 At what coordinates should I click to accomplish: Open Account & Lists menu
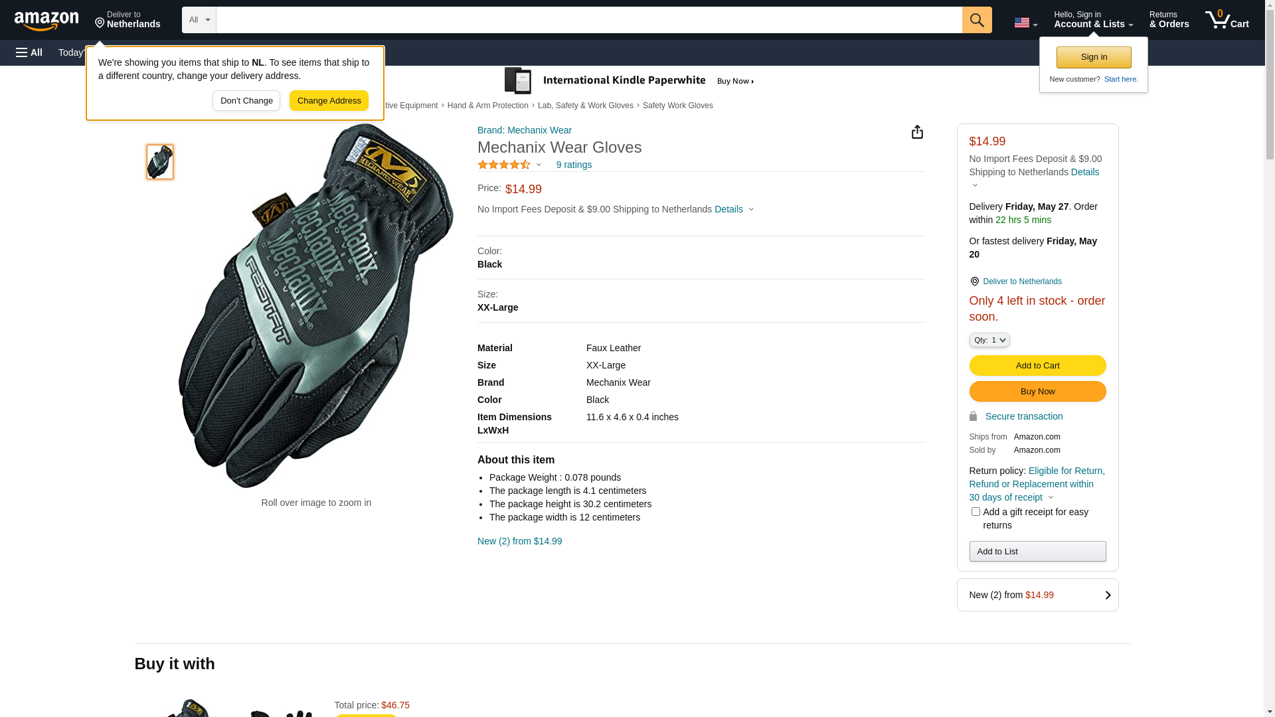(x=1093, y=20)
